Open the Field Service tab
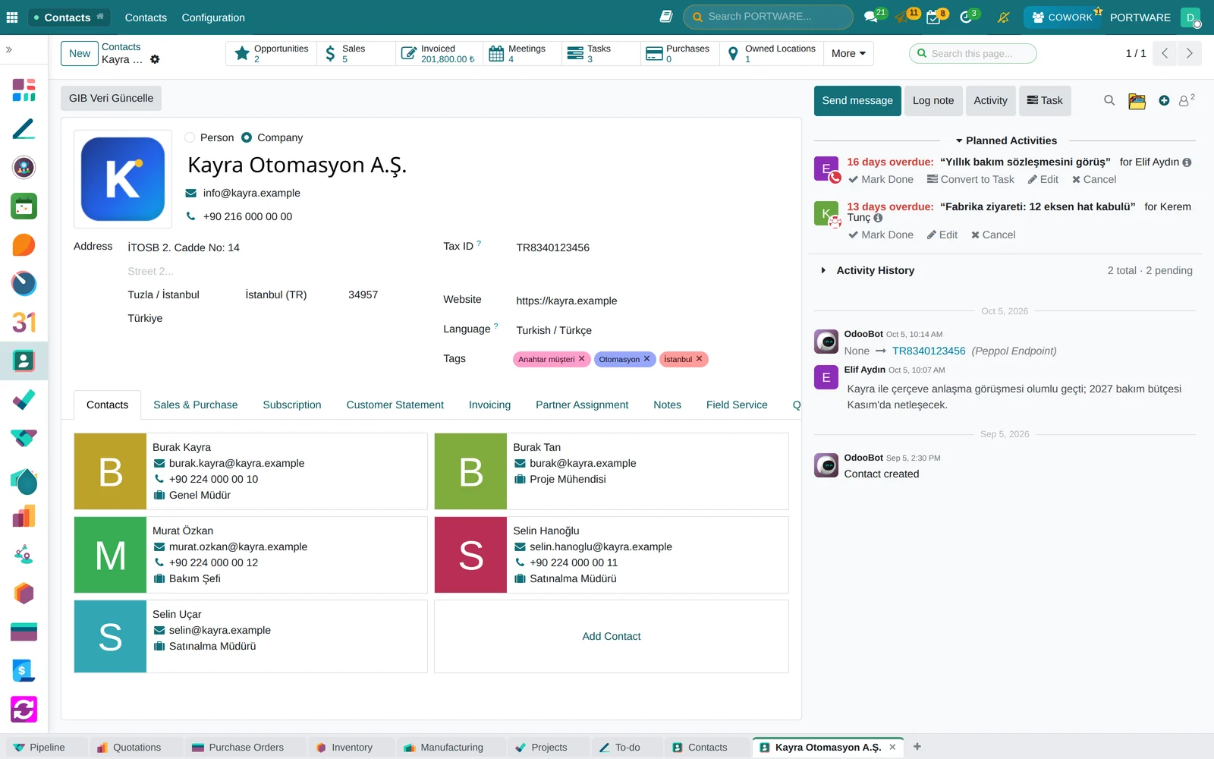The image size is (1214, 759). (737, 405)
